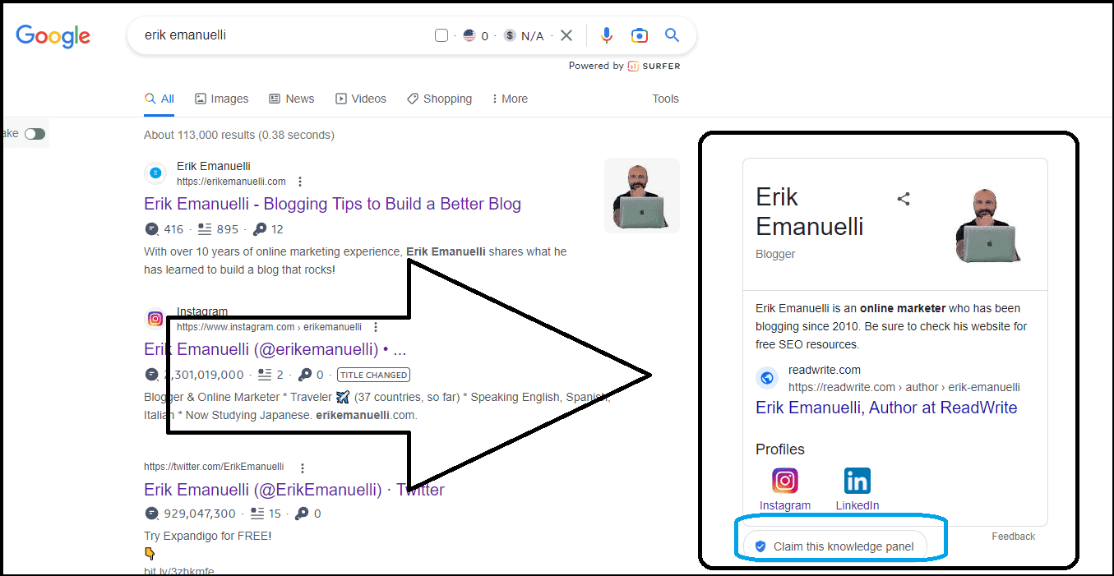Clear the search query with X
Screen dimensions: 1114x576
(x=566, y=35)
